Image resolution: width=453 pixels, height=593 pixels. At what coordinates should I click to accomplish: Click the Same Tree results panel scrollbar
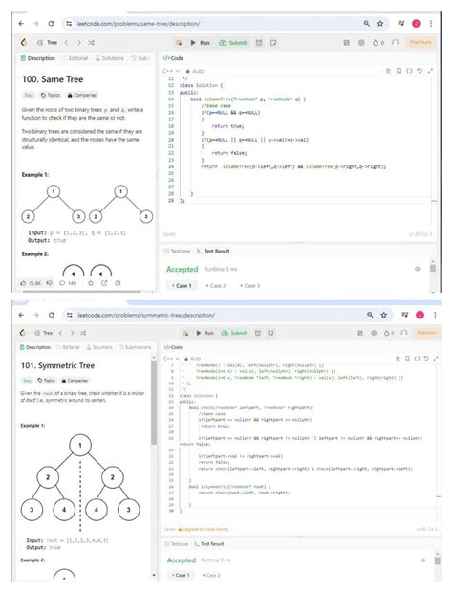[x=433, y=268]
